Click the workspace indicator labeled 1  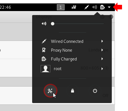61,7
